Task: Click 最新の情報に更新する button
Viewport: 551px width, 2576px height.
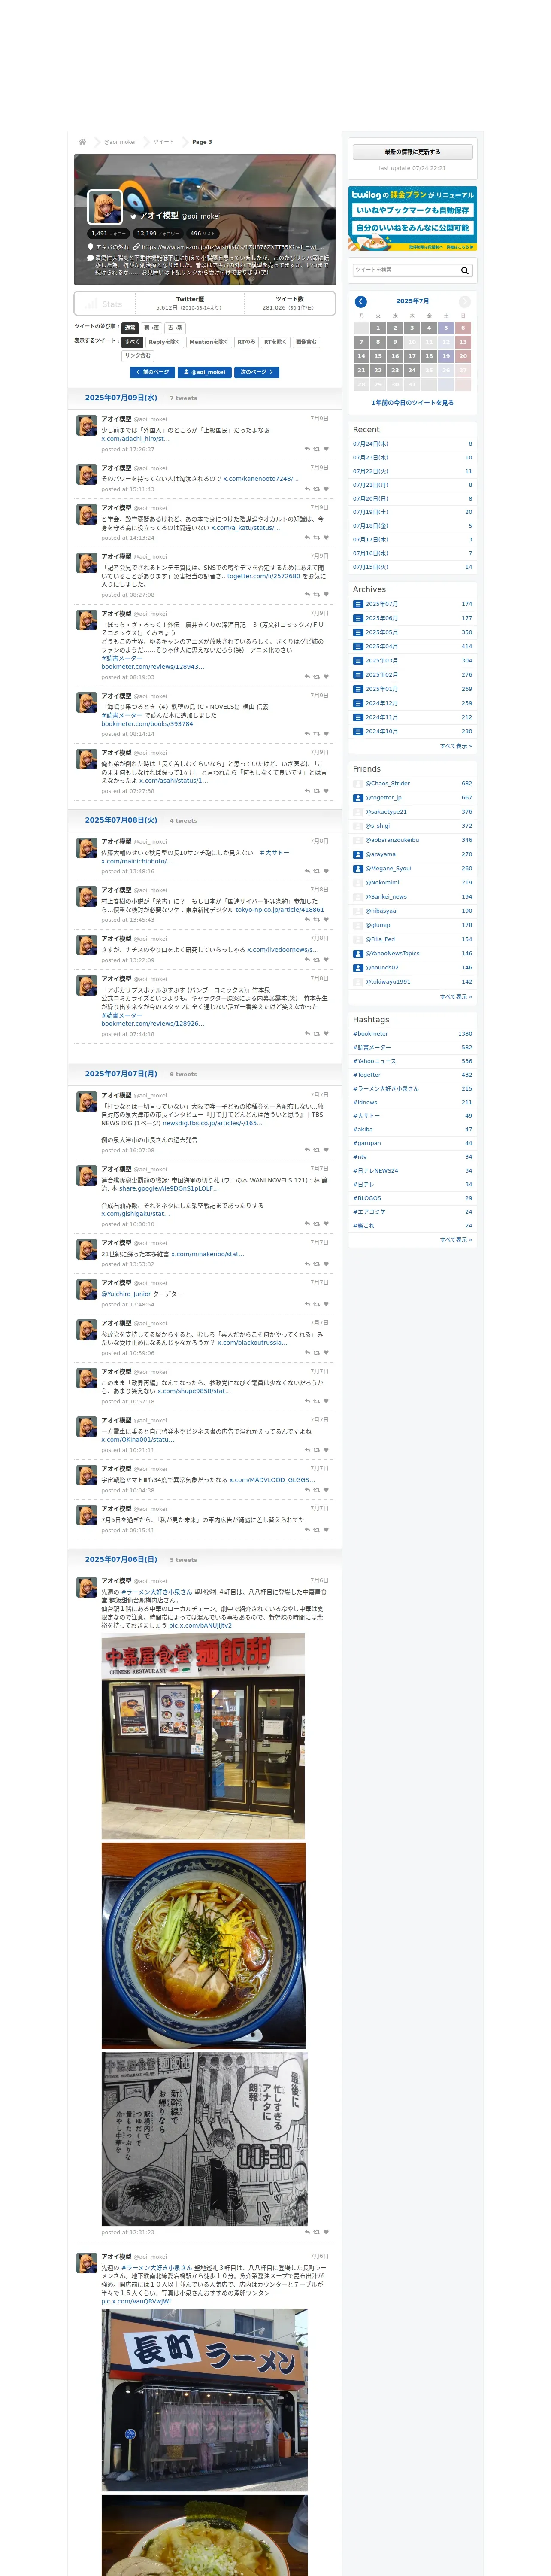Action: tap(412, 152)
